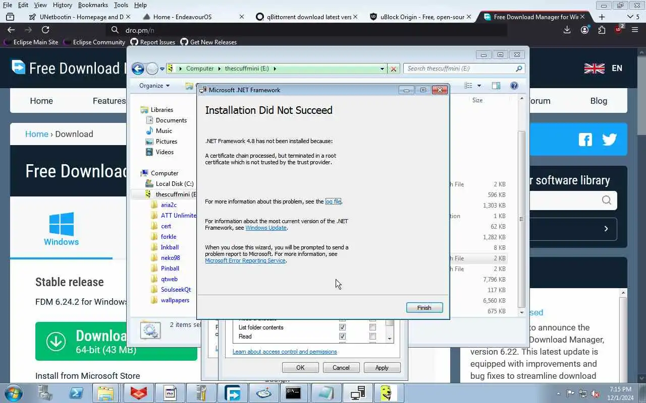
Task: Click the red X stop button in the Explorer address bar
Action: tap(394, 69)
